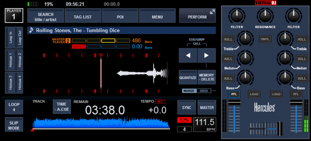The height and width of the screenshot is (141, 311).
Task: Toggle the VINYL mode button
Action: [x=265, y=39]
